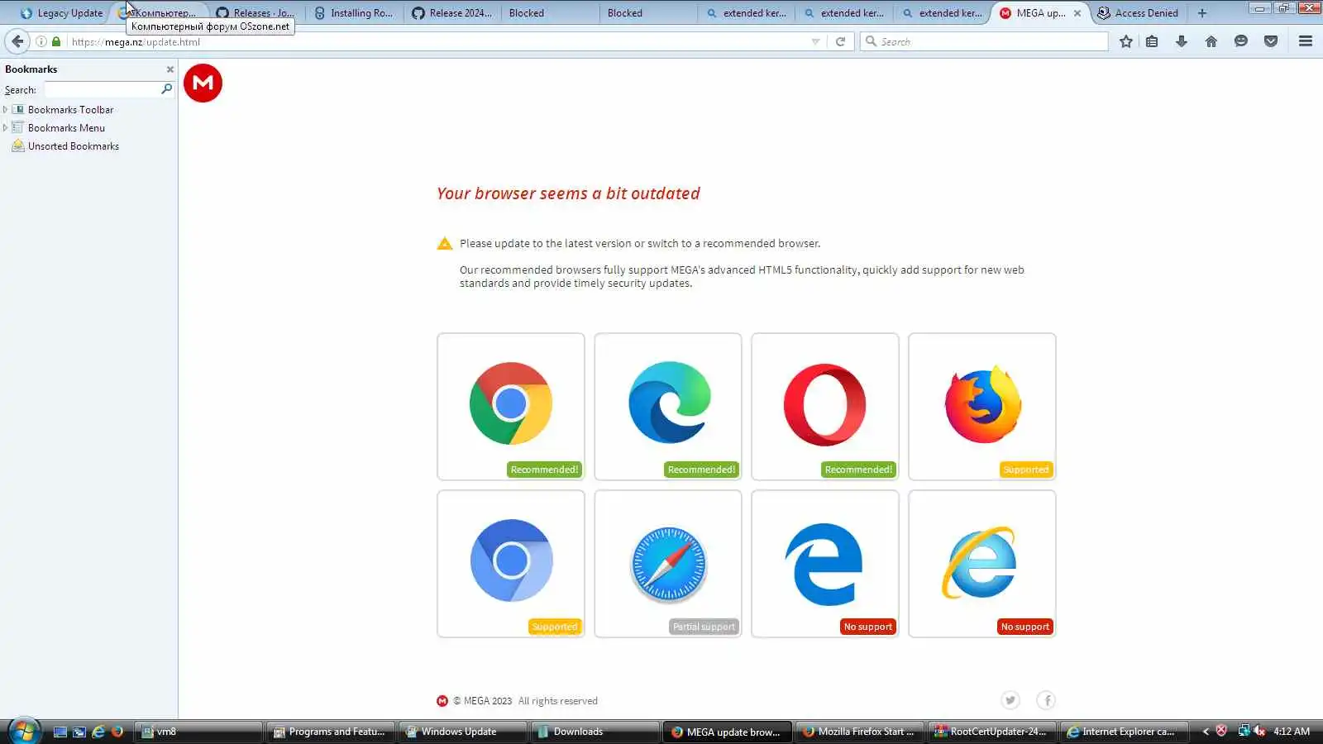
Task: Expand the Bookmarks Toolbar folder
Action: [x=6, y=109]
